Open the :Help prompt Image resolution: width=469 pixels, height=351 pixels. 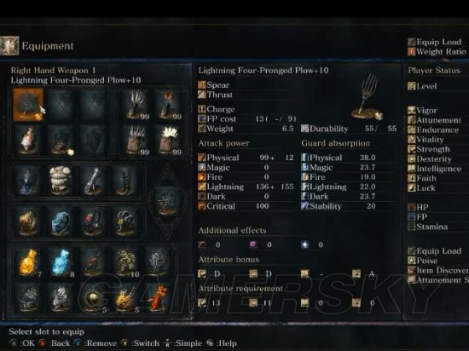(x=222, y=343)
